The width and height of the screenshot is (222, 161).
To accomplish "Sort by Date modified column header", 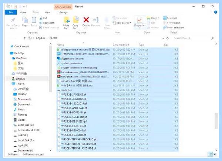I will [121, 45].
